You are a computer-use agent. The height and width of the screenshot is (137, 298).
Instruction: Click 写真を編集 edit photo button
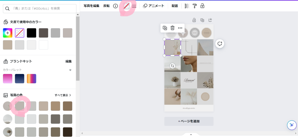[x=91, y=6]
